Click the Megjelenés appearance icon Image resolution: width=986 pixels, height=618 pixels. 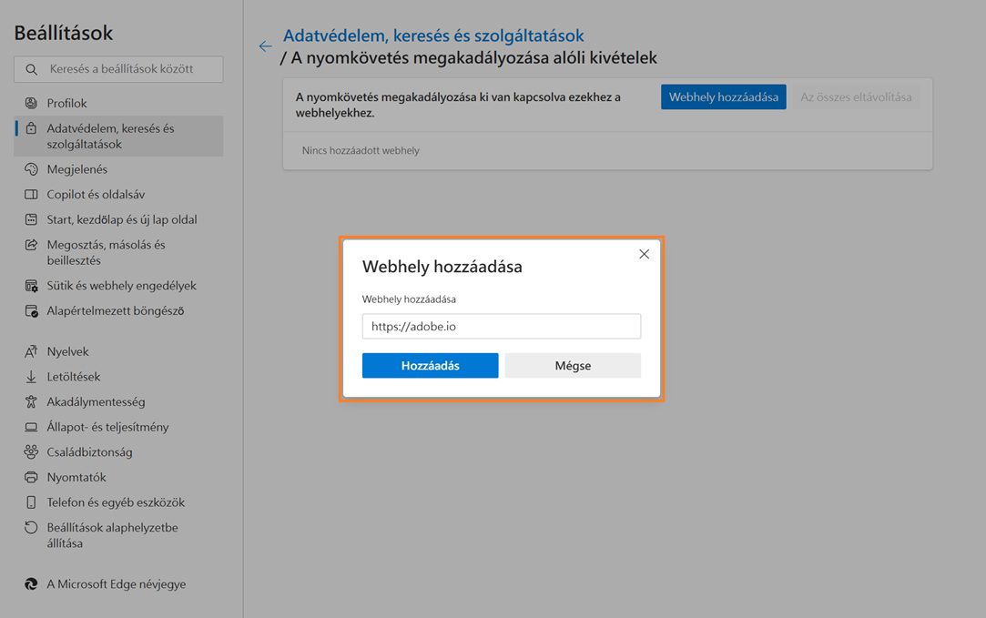tap(31, 168)
